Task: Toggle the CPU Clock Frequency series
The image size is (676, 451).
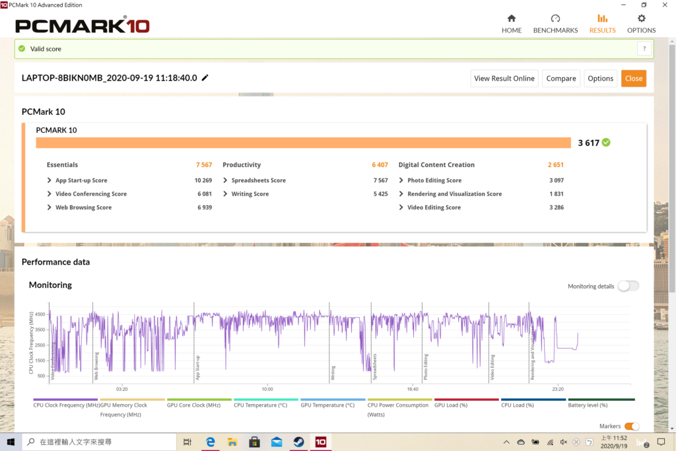Action: point(65,404)
